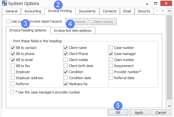Tick the Case number checkbox
174x117 pixels.
point(111,48)
